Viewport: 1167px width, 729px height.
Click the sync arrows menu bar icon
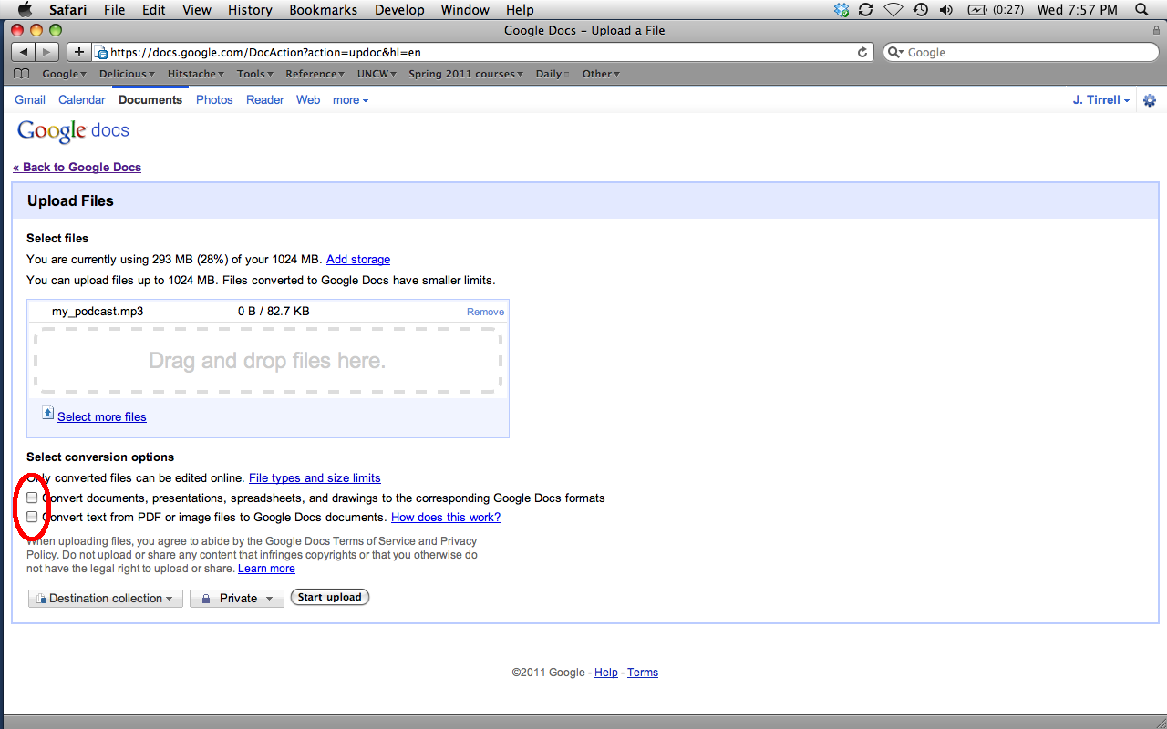866,10
